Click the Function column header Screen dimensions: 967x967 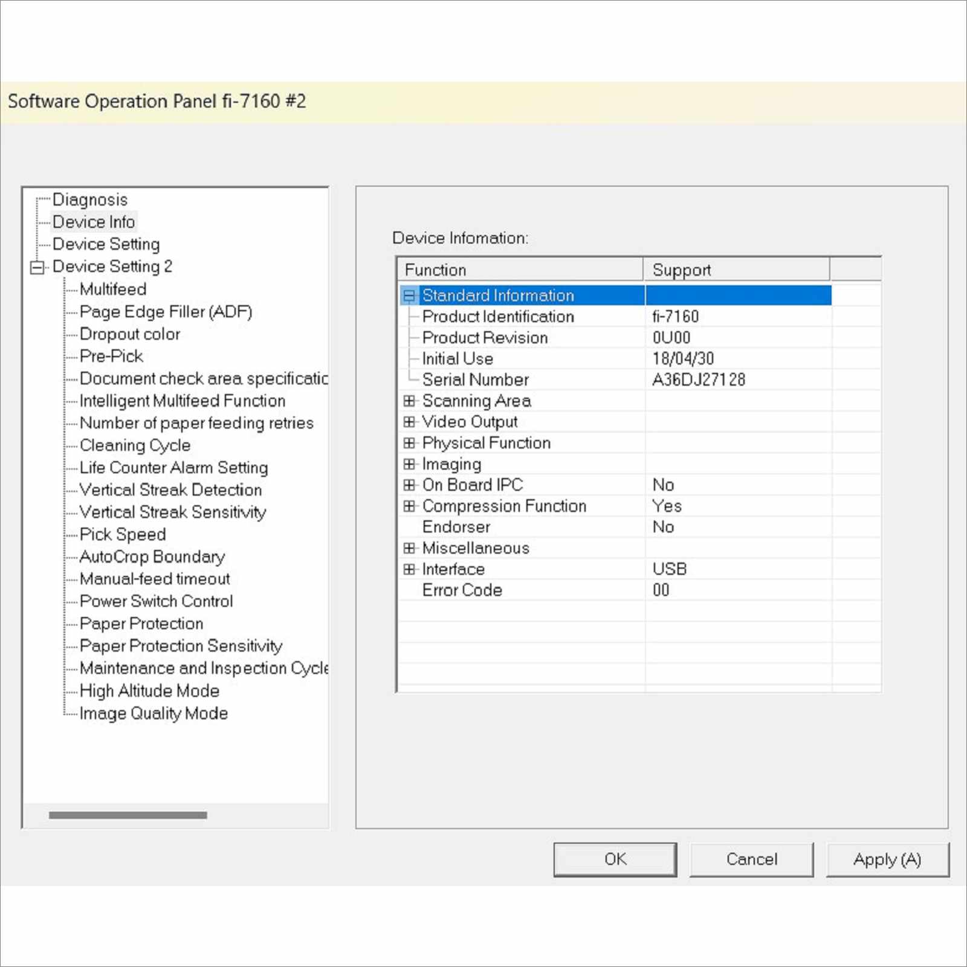[520, 270]
